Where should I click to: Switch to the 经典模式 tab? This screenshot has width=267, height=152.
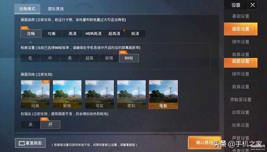(x=27, y=9)
